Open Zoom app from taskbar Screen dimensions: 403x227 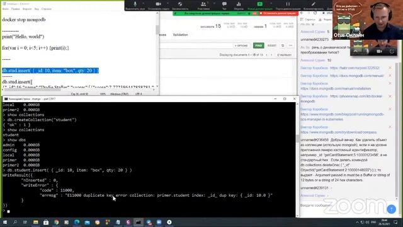[159, 222]
